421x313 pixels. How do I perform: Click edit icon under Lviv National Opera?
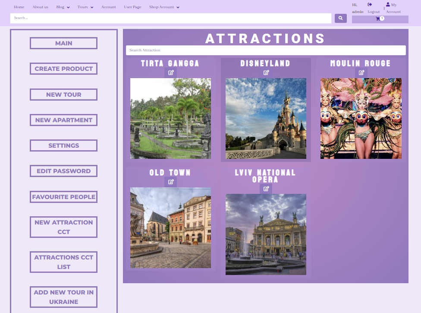click(x=266, y=189)
